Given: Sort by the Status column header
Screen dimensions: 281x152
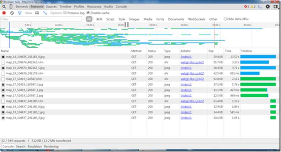Looking at the screenshot, I should pyautogui.click(x=155, y=51).
